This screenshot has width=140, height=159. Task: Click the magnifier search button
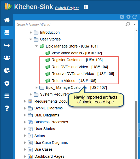point(128,24)
